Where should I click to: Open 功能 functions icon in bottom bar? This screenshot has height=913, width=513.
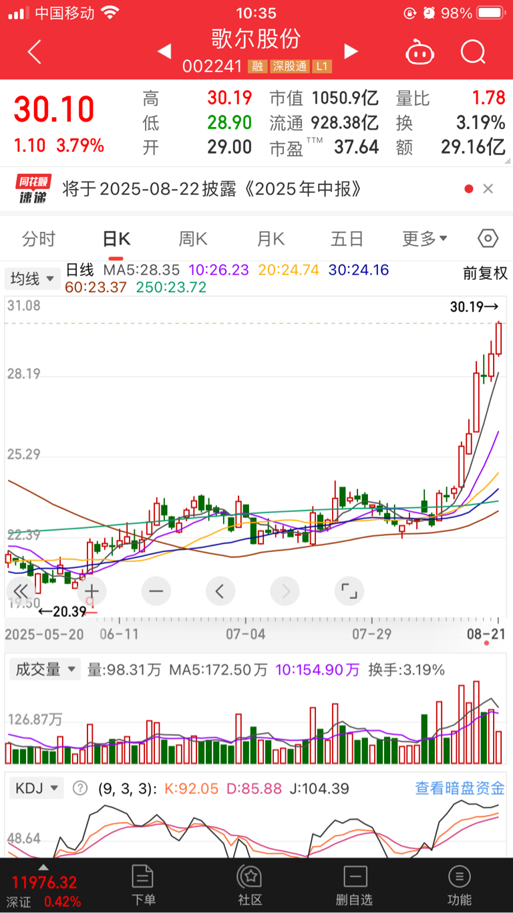coord(459,884)
